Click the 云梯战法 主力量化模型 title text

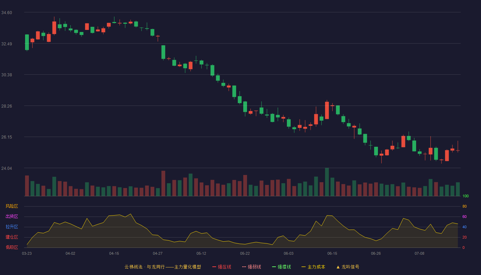tap(163, 267)
